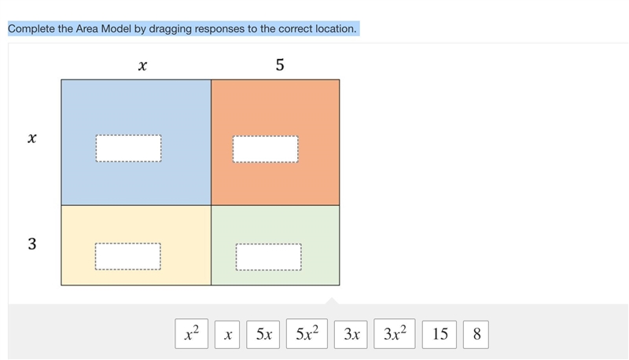Select the 5x² answer tile

(307, 333)
